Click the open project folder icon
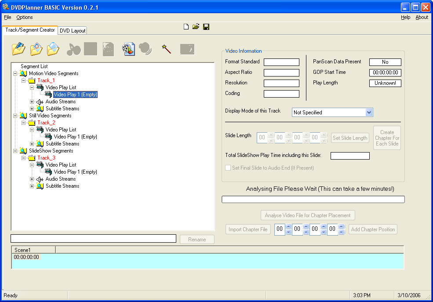Image resolution: width=433 pixels, height=302 pixels. [196, 27]
